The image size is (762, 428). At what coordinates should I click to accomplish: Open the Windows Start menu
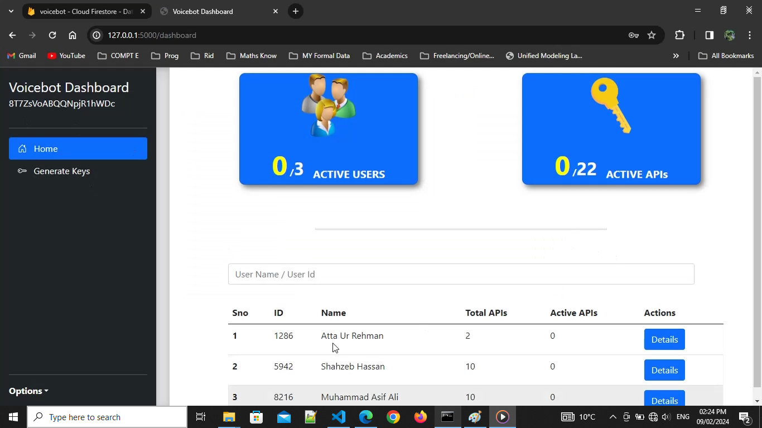pos(13,417)
